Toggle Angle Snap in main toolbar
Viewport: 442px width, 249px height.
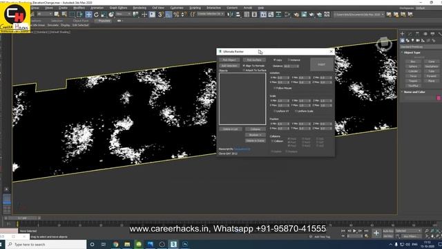pyautogui.click(x=169, y=15)
